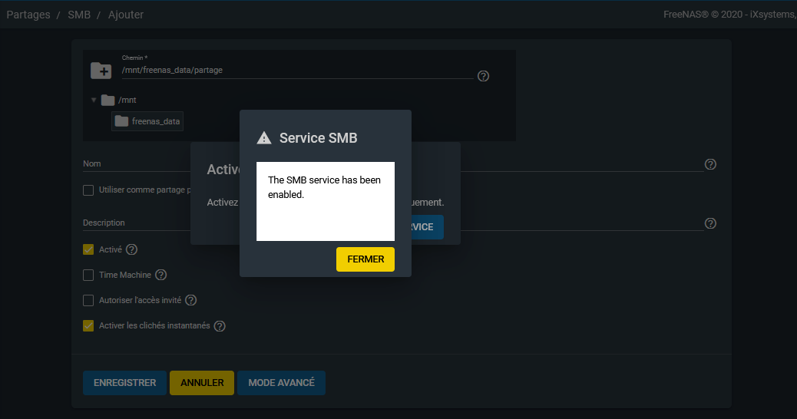
Task: Show help for Autoriser l'accès invité
Action: 191,300
